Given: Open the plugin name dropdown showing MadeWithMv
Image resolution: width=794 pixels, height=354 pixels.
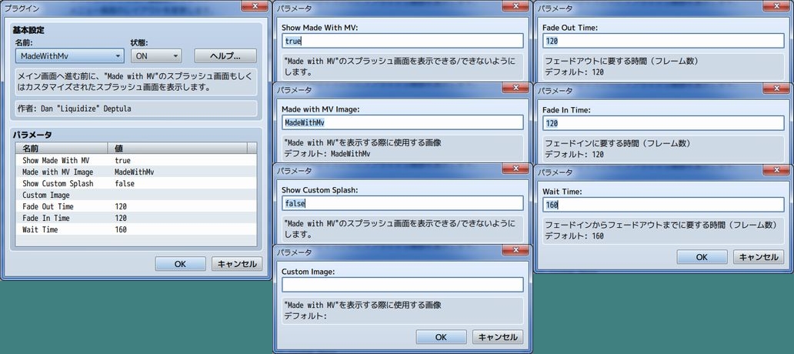Looking at the screenshot, I should tap(70, 55).
